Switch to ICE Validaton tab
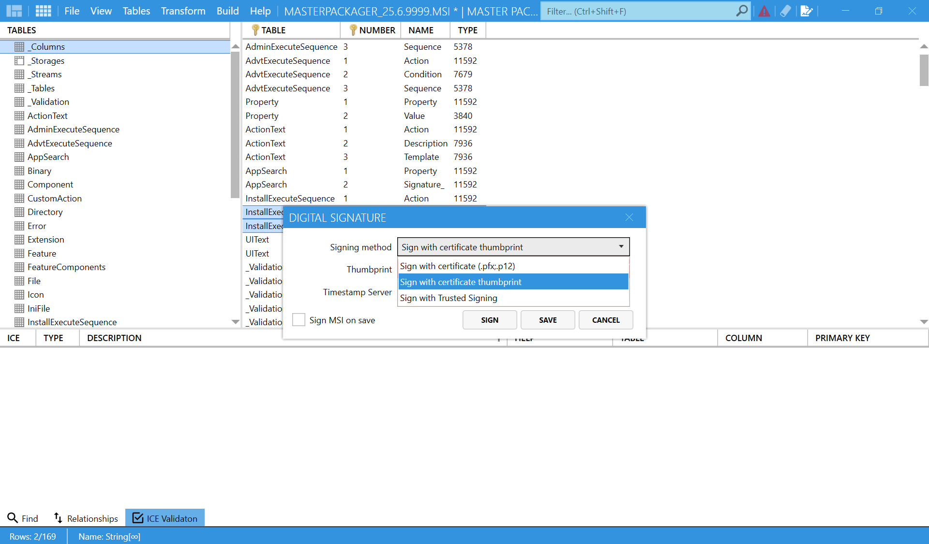 pyautogui.click(x=165, y=518)
